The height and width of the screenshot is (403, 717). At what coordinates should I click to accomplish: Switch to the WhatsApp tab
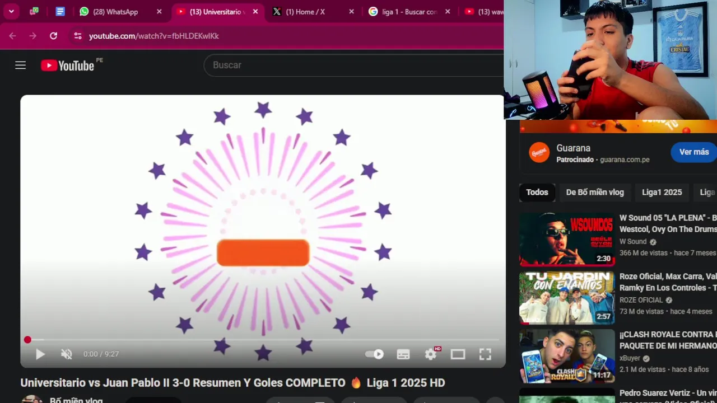point(115,12)
